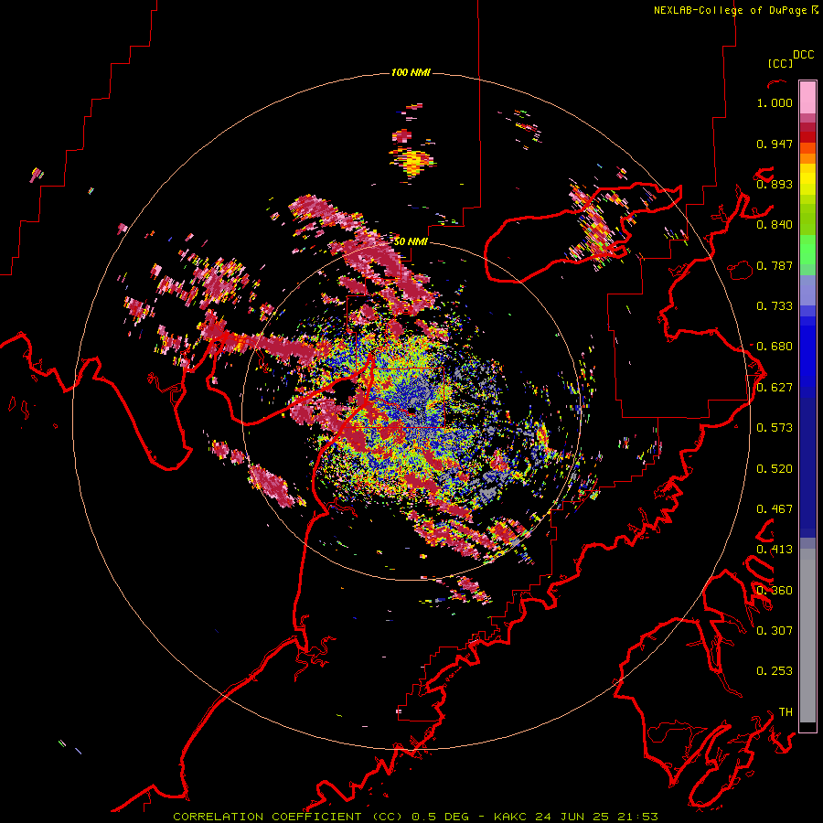Click the 0.947 scale value
This screenshot has height=823, width=823.
pos(775,144)
